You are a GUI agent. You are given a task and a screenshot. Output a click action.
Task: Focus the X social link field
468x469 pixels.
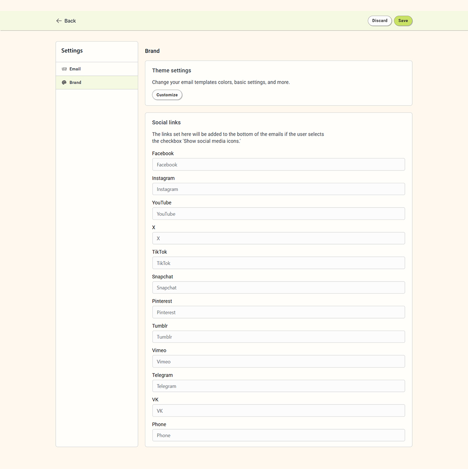(x=278, y=239)
